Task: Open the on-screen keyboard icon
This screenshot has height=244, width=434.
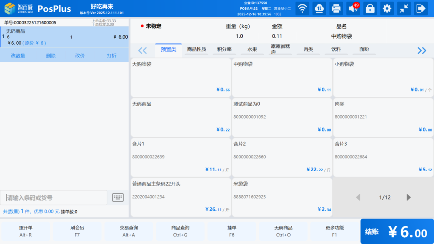Action: 118,197
